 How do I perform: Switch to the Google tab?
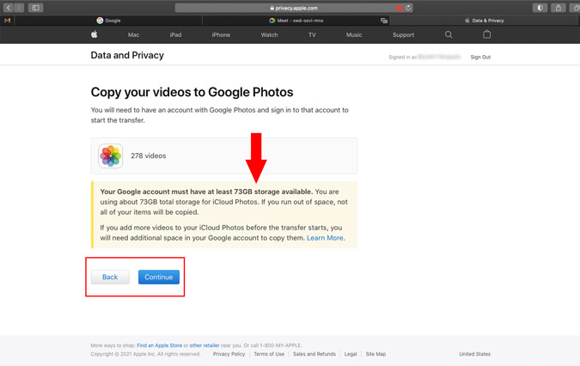coord(108,21)
